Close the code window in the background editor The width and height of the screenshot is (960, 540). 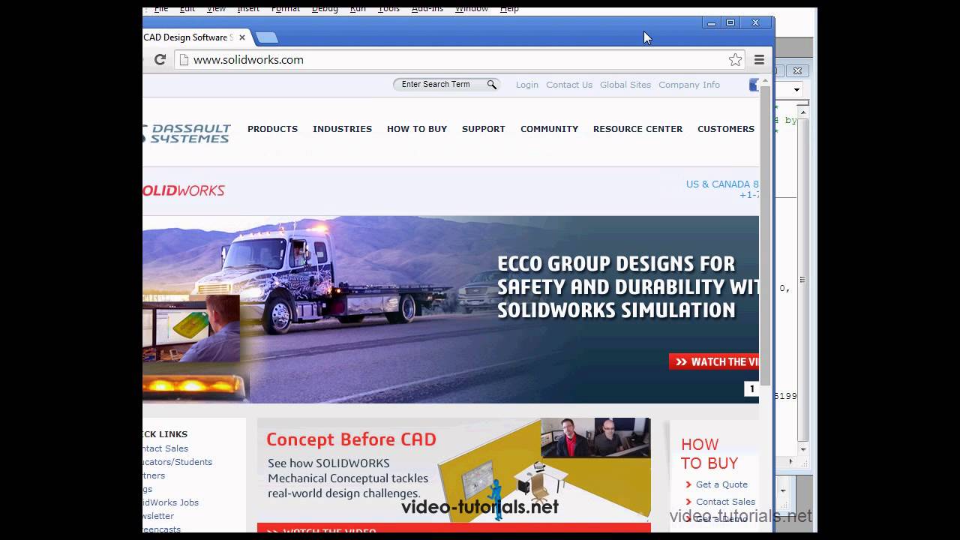[x=797, y=71]
